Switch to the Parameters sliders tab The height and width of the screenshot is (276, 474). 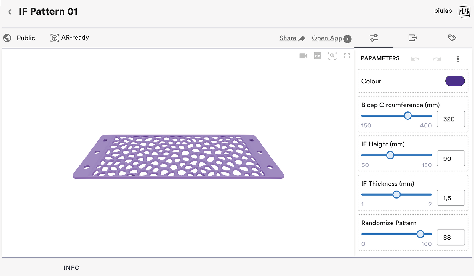click(374, 38)
